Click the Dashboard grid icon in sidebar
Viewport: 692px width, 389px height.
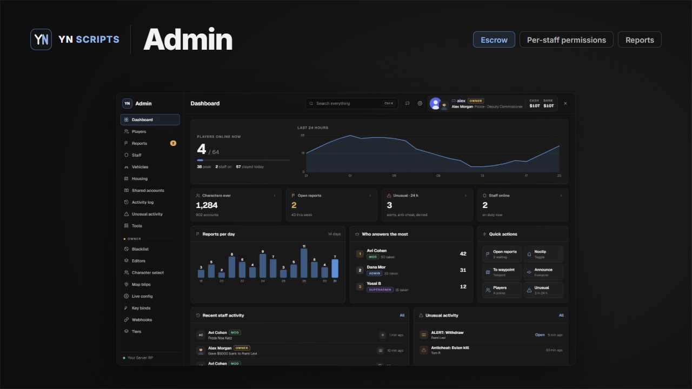pyautogui.click(x=126, y=120)
